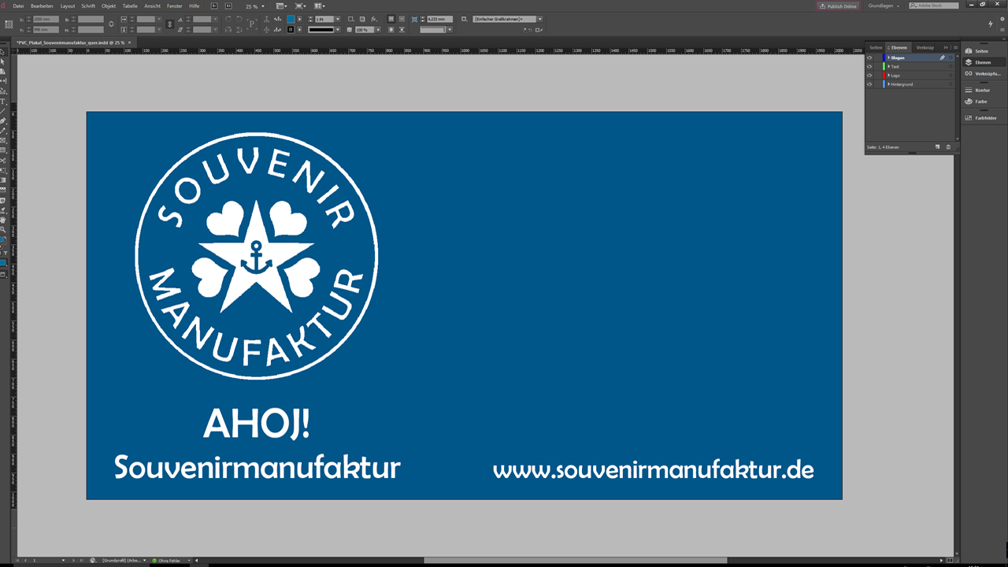The height and width of the screenshot is (567, 1008).
Task: Open the Layout menu
Action: click(68, 6)
